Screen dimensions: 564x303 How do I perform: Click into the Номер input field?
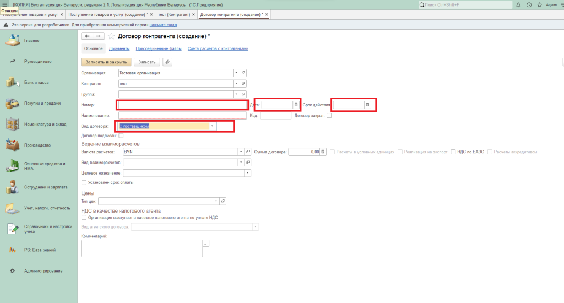coord(182,105)
